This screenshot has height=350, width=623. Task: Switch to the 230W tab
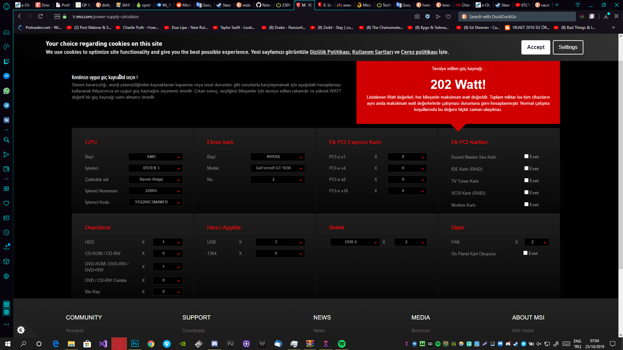tap(283, 5)
